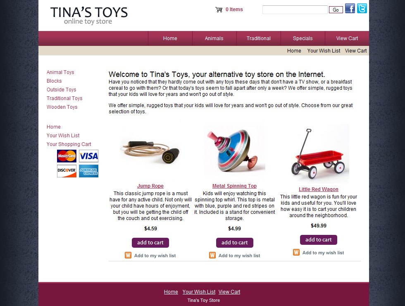Add Jump Rope to cart

[x=150, y=243]
